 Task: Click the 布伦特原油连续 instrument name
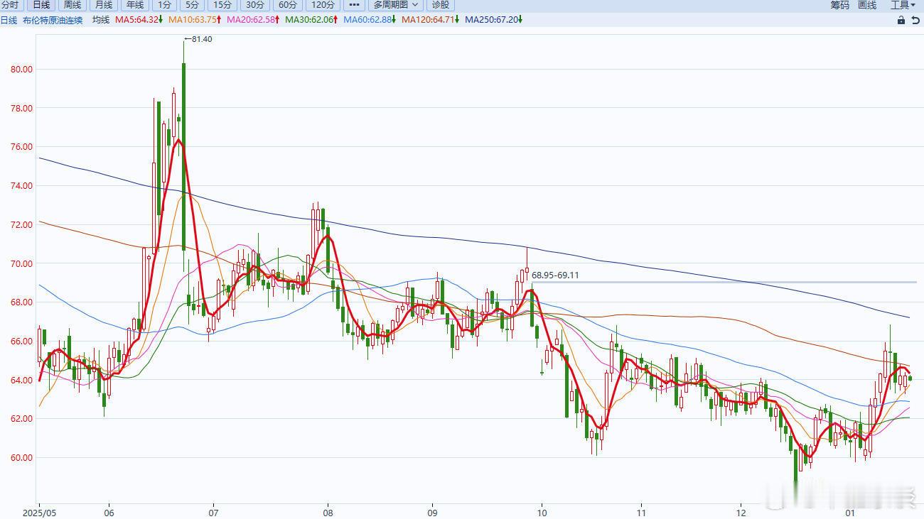coord(53,20)
